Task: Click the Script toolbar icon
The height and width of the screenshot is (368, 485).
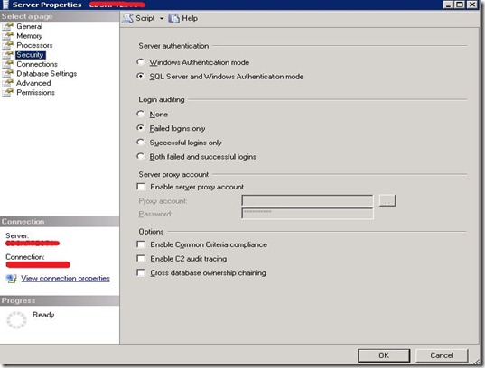Action: click(127, 19)
